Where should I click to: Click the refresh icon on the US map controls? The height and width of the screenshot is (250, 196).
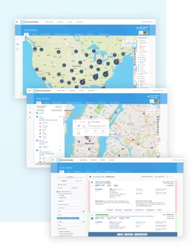pyautogui.click(x=132, y=38)
